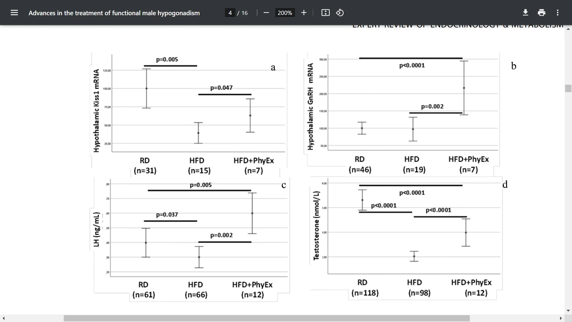Click '(n=118)' label under panel d
This screenshot has width=572, height=322.
click(x=365, y=293)
